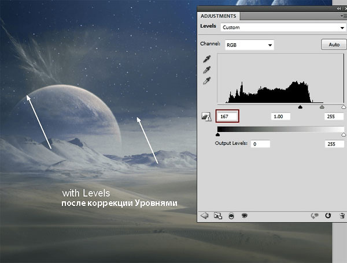Viewport: 347px width, 263px height.
Task: Grab white output level slider
Action: pyautogui.click(x=344, y=134)
